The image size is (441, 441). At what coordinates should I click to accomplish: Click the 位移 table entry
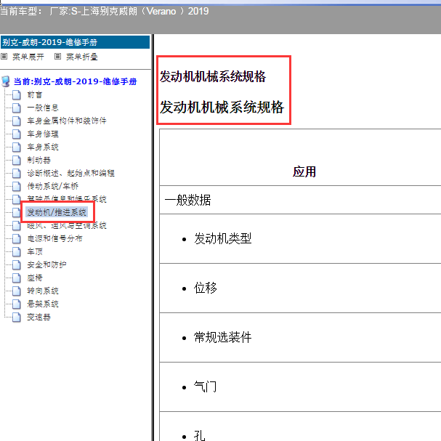pos(206,288)
